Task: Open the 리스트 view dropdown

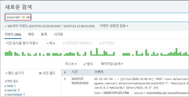Action: (x=71, y=64)
